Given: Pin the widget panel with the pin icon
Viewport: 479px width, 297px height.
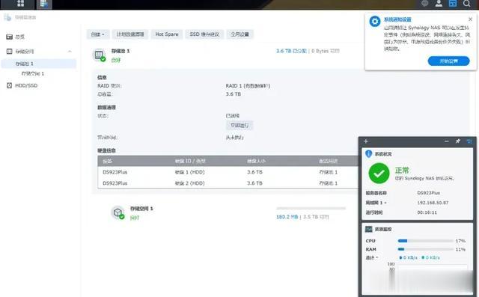Looking at the screenshot, I should coord(457,141).
